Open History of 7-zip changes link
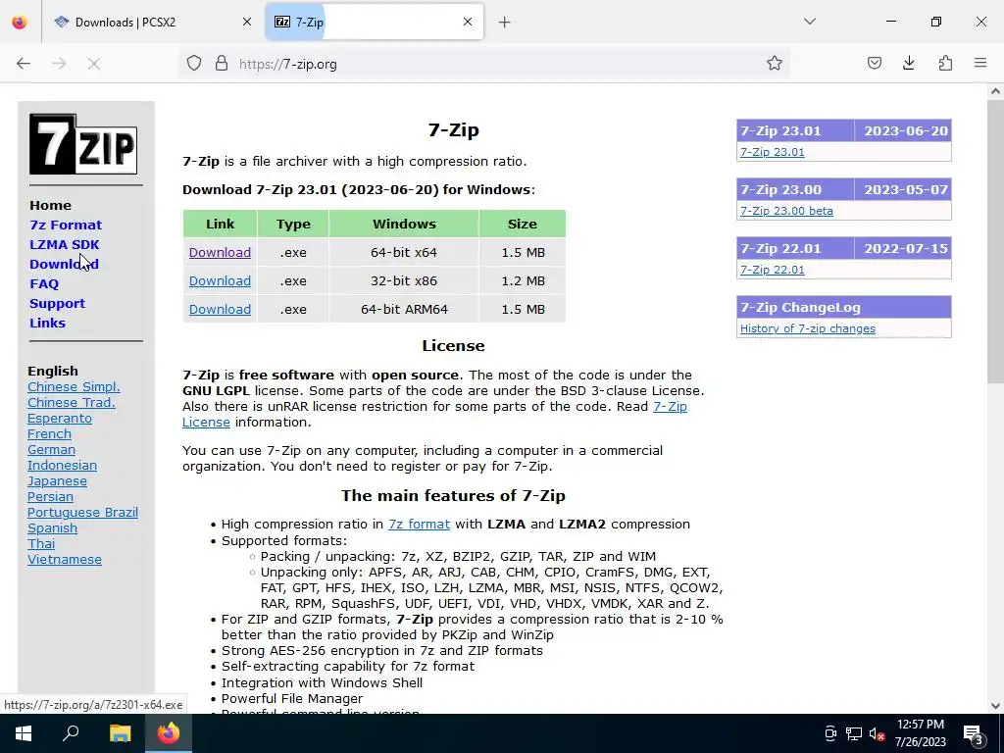The image size is (1004, 753). point(808,329)
